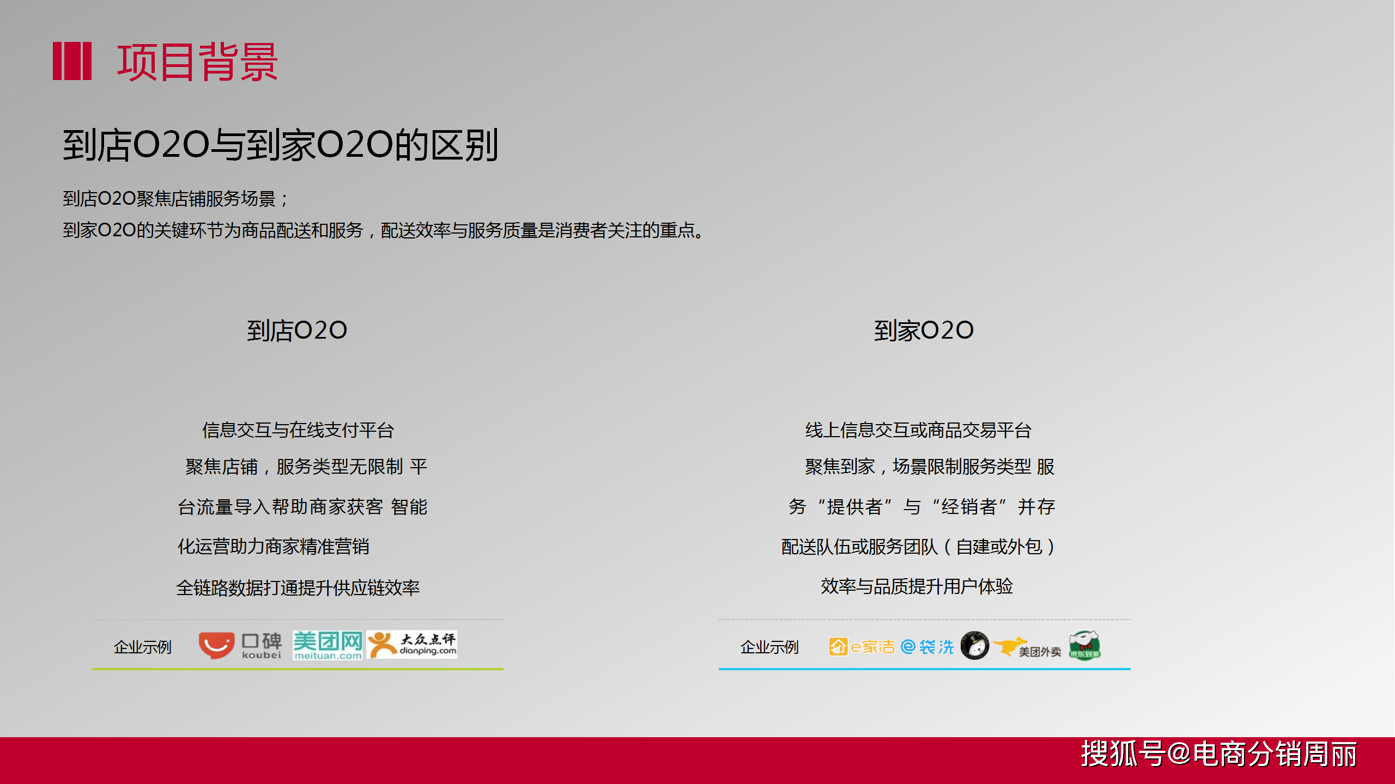
Task: Click the right 企业示例 label
Action: tap(769, 648)
